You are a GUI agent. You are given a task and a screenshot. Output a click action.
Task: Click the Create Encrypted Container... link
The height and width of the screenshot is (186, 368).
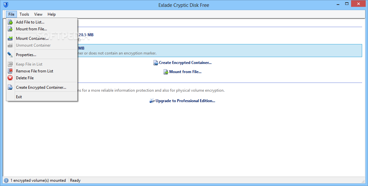[185, 63]
